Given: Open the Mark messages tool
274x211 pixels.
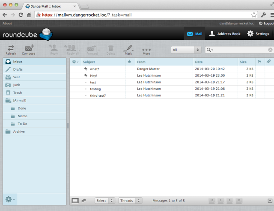Looking at the screenshot, I should [128, 50].
